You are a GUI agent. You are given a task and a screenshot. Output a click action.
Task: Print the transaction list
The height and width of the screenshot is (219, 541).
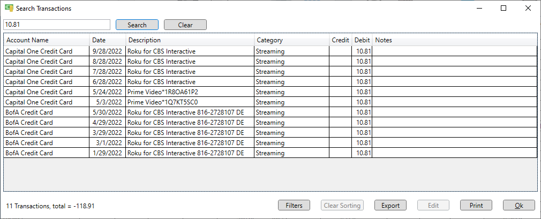coord(476,206)
